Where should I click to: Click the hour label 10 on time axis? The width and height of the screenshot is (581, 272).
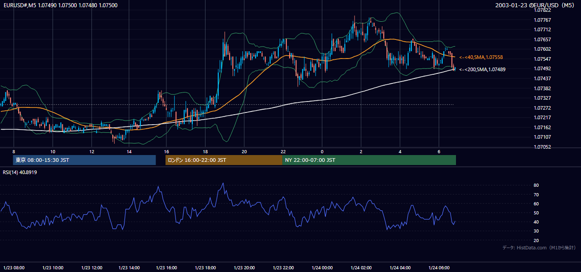[x=53, y=151]
